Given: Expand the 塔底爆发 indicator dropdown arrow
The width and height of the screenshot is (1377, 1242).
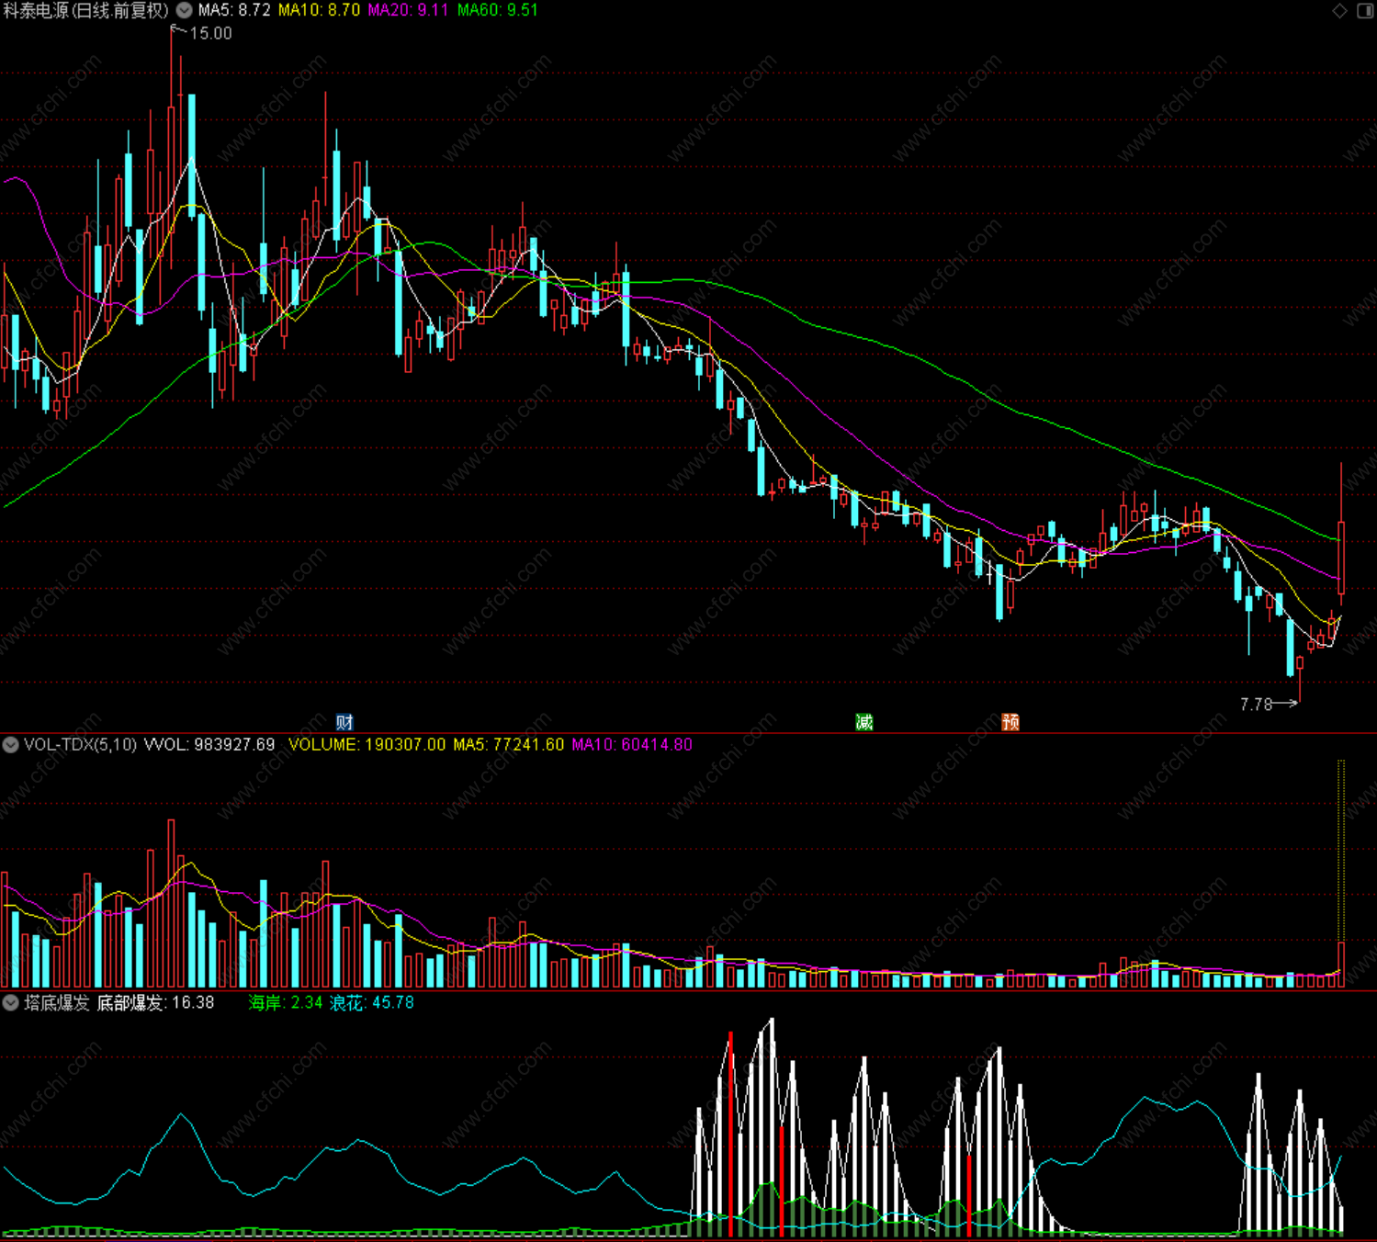Looking at the screenshot, I should (x=11, y=1003).
